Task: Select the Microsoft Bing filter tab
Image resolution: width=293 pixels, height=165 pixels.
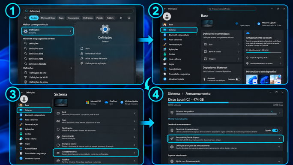Action: point(48,18)
